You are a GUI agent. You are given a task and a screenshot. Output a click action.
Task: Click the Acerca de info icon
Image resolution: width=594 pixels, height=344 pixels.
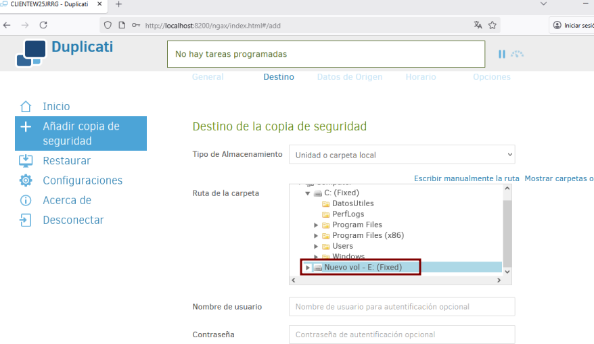click(26, 200)
